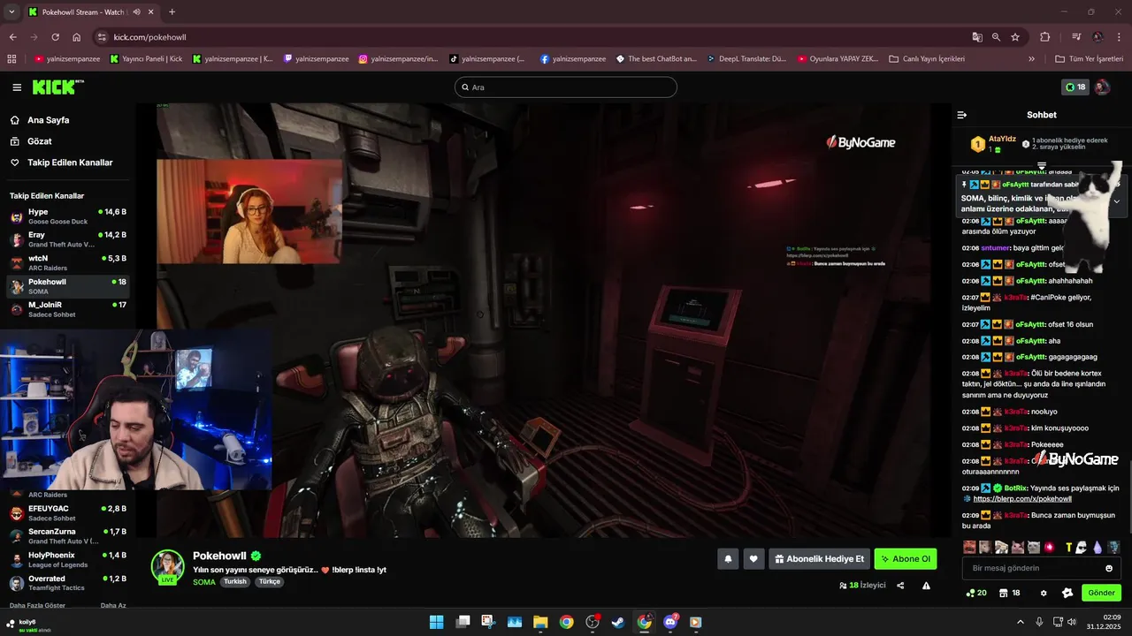This screenshot has width=1132, height=636.
Task: Open the Kick hamburger sidebar menu
Action: click(17, 87)
